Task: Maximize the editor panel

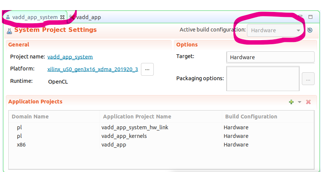Action: click(310, 17)
